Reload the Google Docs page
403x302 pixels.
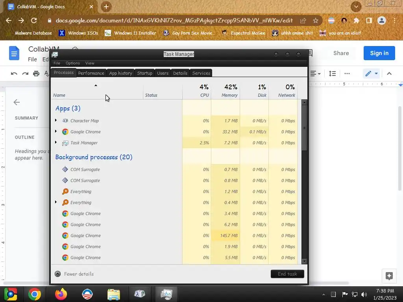tap(34, 20)
